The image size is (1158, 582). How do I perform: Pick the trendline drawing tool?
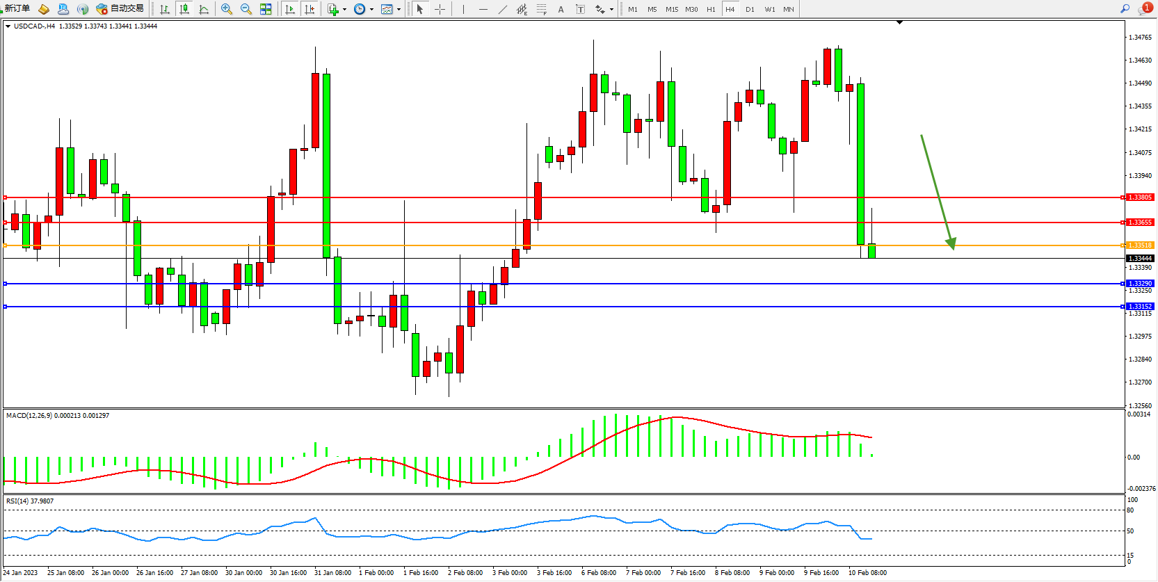502,9
